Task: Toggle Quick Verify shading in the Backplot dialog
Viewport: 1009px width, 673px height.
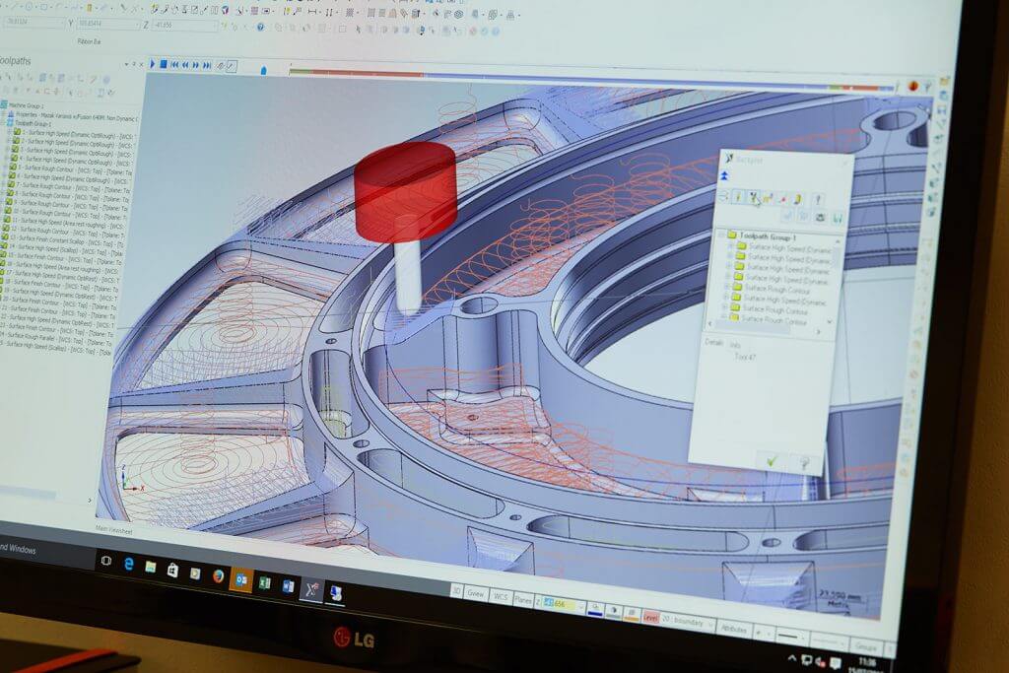Action: 798,199
